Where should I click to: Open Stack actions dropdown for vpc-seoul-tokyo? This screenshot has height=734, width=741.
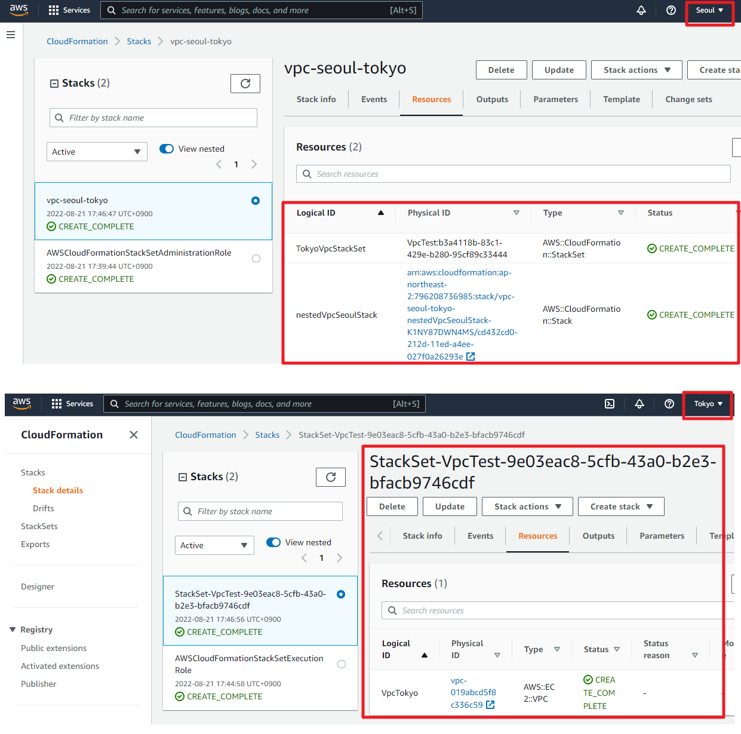coord(637,70)
